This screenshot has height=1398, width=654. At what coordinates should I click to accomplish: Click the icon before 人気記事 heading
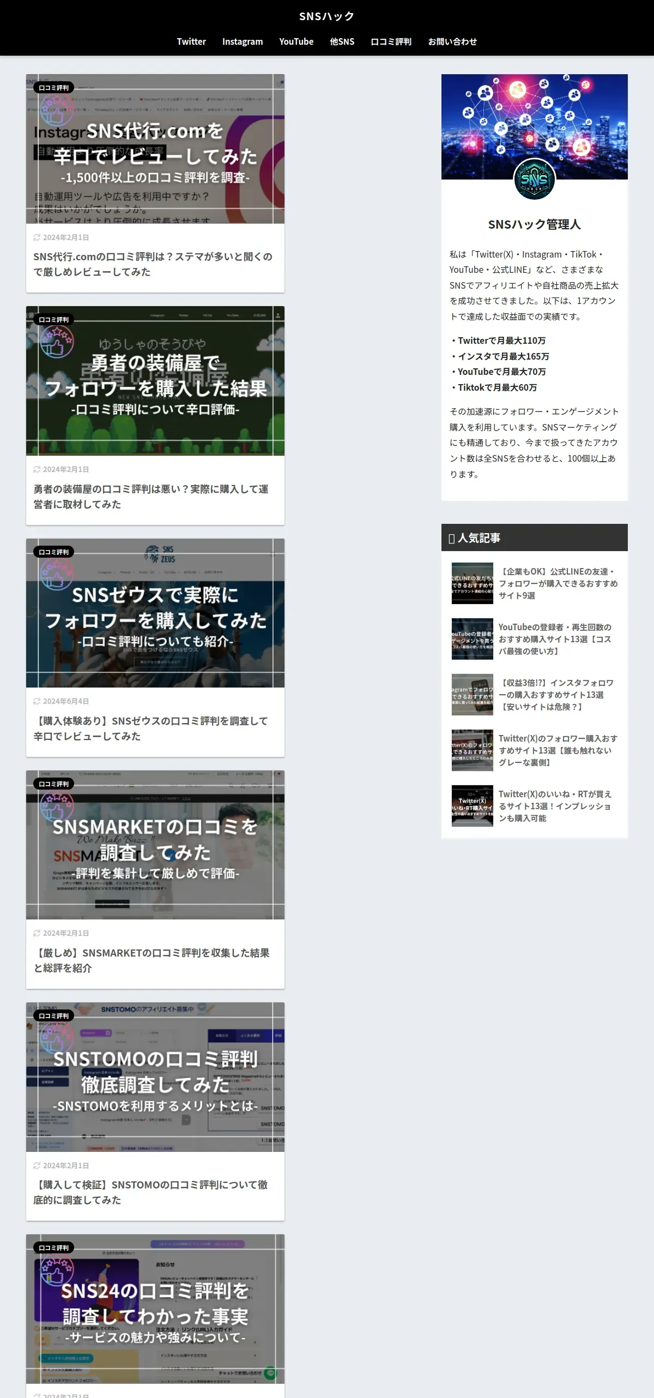tap(452, 539)
